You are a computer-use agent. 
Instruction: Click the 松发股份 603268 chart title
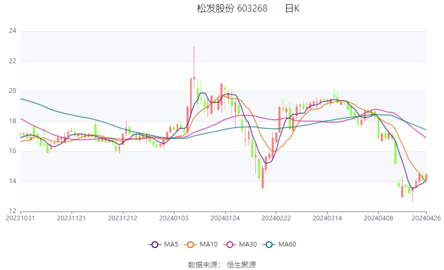[232, 8]
